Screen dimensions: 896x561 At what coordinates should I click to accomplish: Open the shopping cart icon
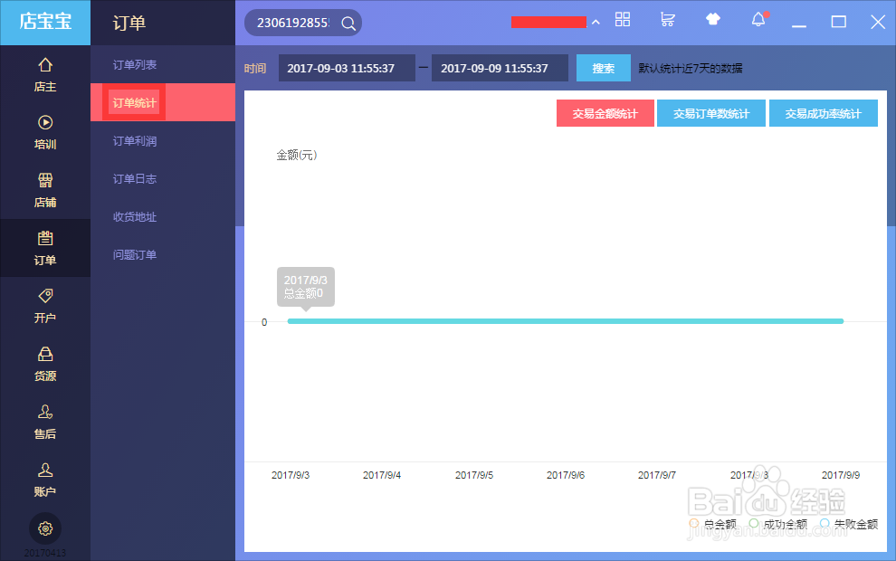tap(667, 19)
